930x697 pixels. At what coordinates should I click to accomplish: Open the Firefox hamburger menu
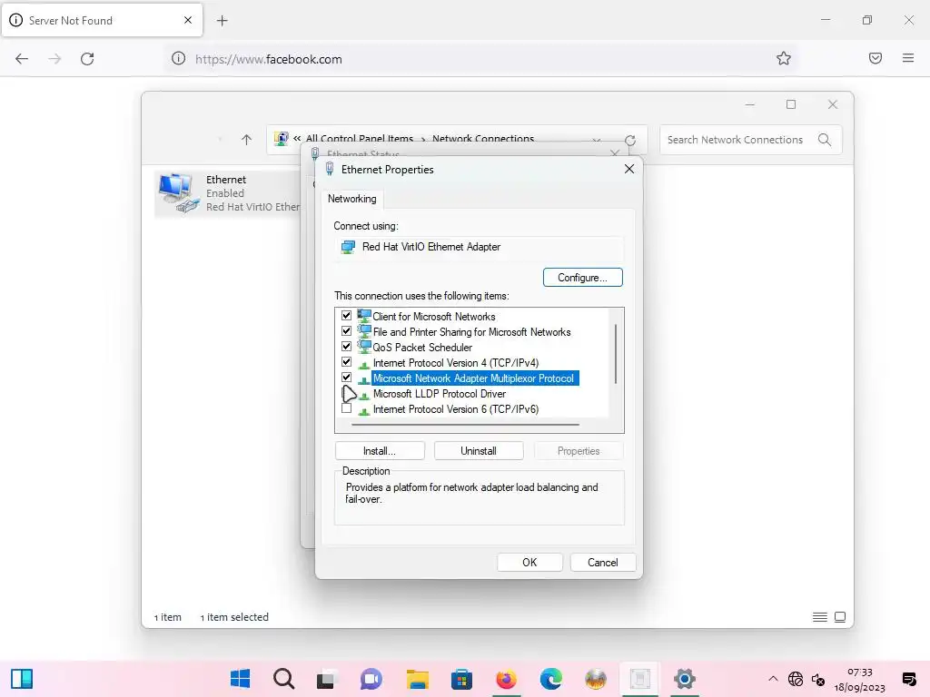(908, 58)
